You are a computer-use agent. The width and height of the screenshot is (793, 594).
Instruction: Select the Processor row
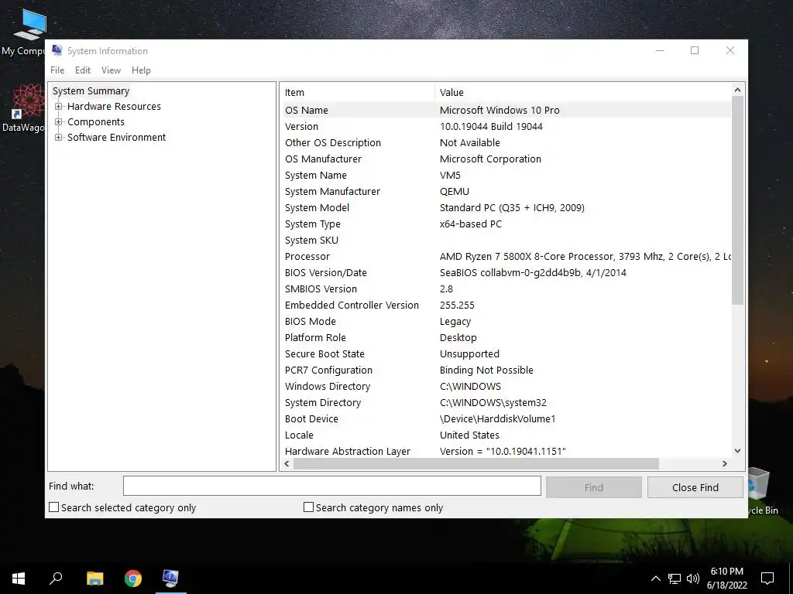tap(506, 256)
